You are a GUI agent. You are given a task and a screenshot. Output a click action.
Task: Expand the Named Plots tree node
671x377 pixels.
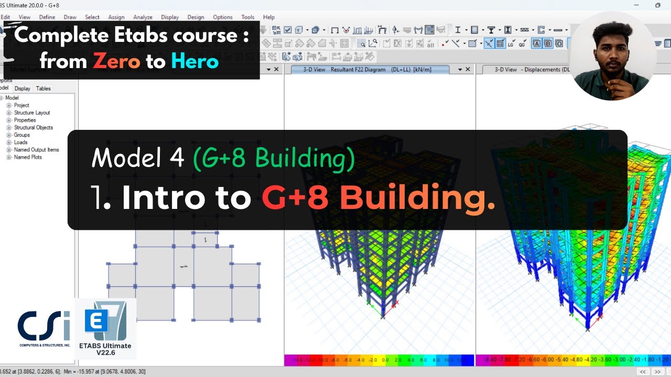point(9,157)
